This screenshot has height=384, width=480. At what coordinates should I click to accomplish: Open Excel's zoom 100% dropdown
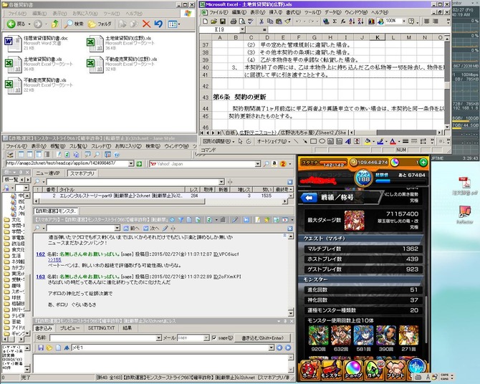[x=404, y=21]
